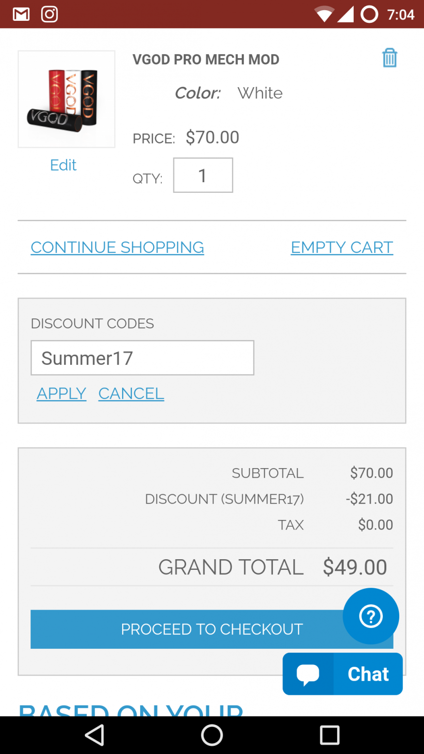
Task: Apply the discount code via APPLY link
Action: coord(62,393)
